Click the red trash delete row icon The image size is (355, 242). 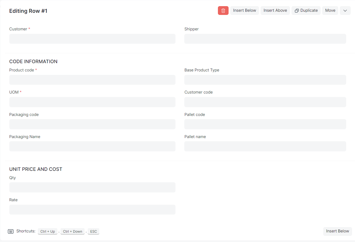[x=223, y=11]
